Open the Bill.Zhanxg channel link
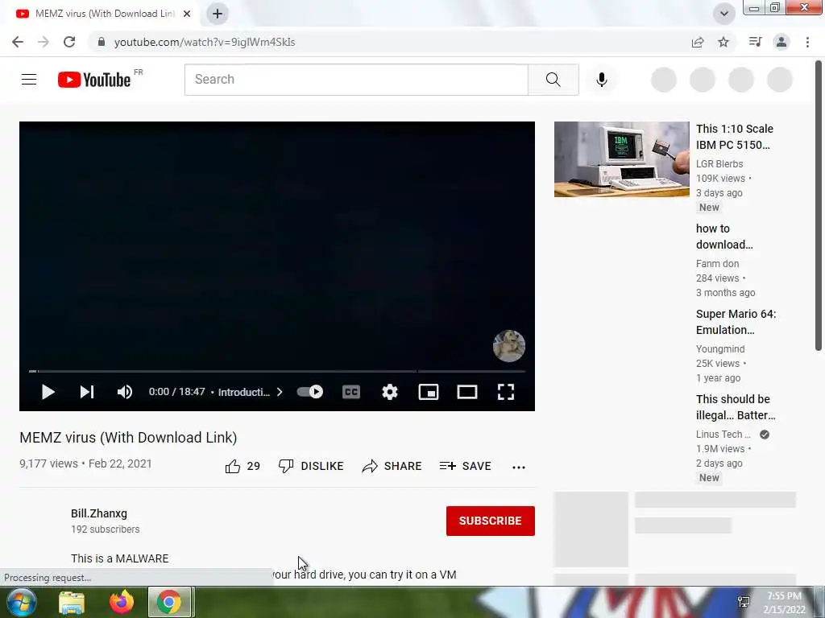The width and height of the screenshot is (825, 618). 99,513
